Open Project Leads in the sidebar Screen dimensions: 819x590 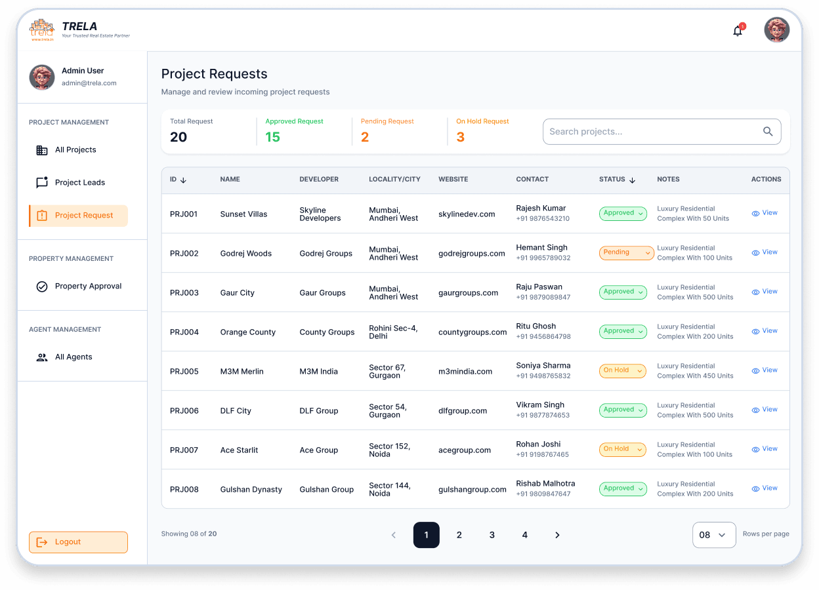78,183
